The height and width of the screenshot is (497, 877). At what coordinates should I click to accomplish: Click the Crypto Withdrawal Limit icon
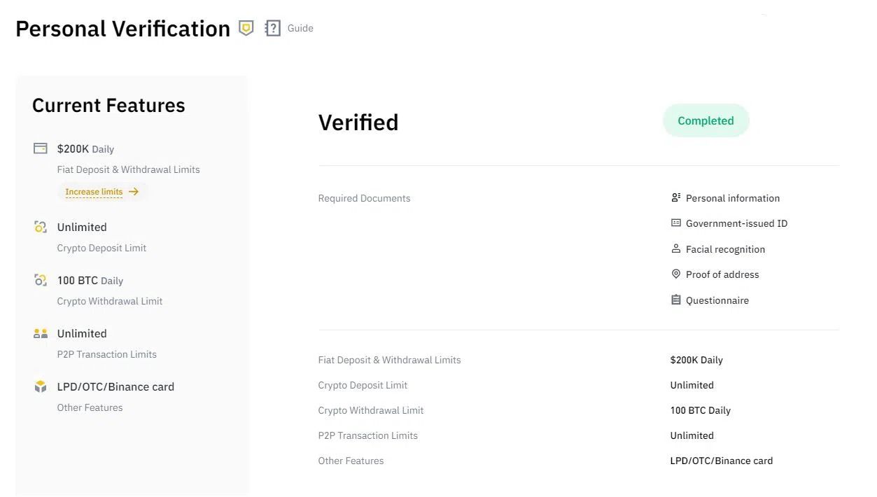click(41, 280)
